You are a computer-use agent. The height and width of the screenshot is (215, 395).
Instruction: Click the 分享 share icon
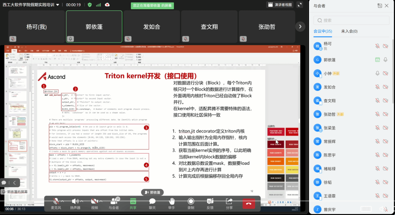[229, 202]
